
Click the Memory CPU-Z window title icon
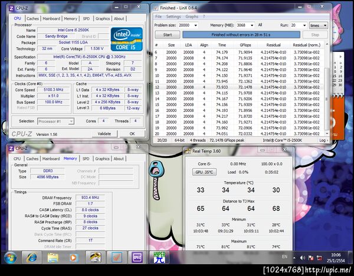[11, 148]
